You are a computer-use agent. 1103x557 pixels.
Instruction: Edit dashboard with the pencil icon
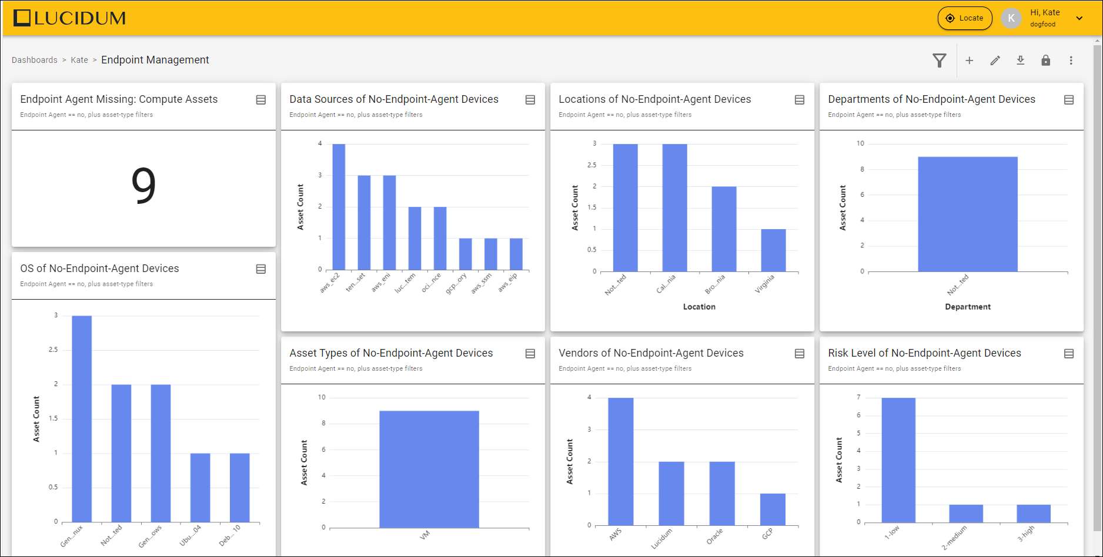[x=995, y=61]
